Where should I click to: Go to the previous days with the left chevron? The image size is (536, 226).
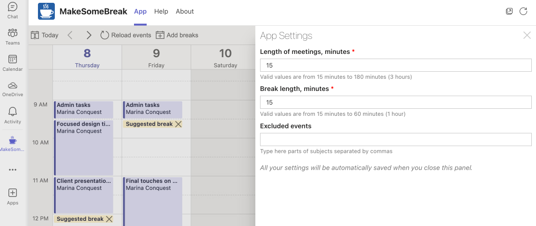pyautogui.click(x=70, y=35)
